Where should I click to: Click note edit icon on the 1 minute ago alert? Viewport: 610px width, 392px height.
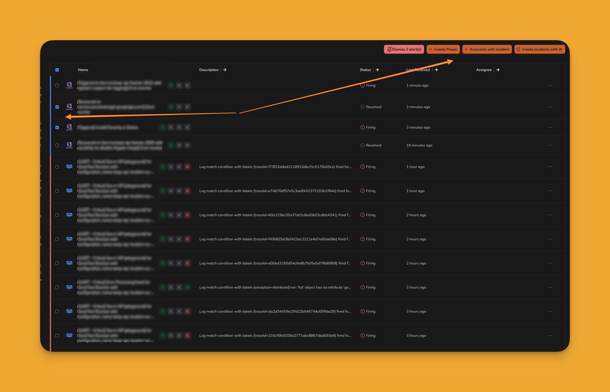[x=187, y=85]
